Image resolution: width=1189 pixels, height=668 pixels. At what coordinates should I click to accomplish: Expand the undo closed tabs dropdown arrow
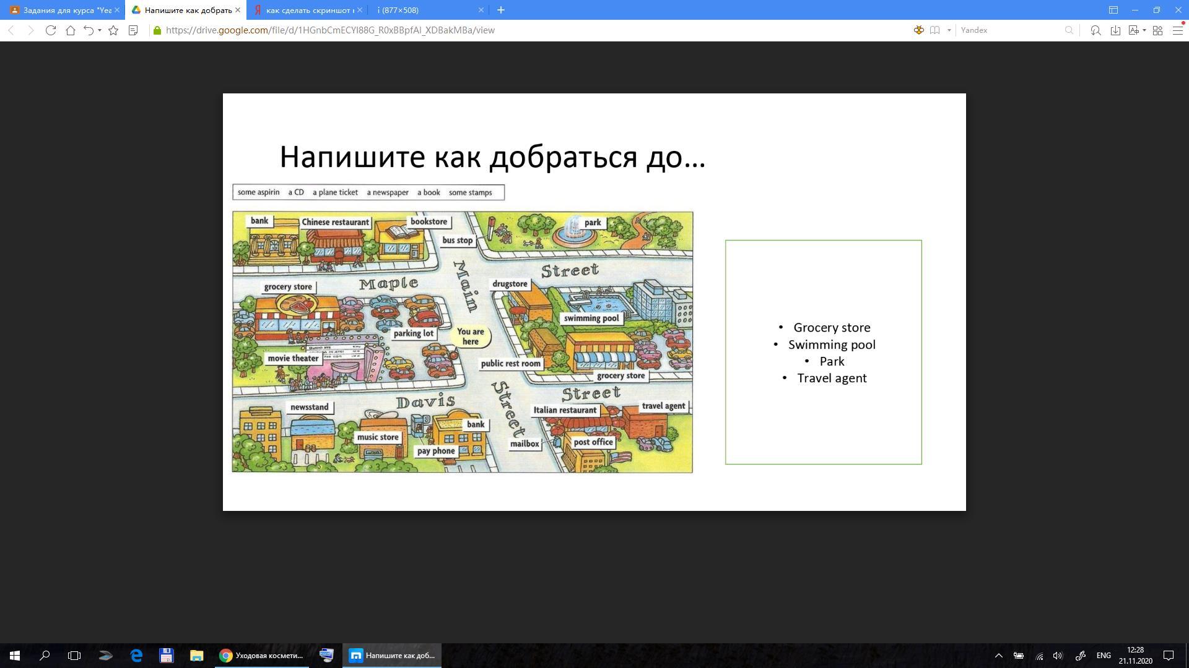coord(100,30)
